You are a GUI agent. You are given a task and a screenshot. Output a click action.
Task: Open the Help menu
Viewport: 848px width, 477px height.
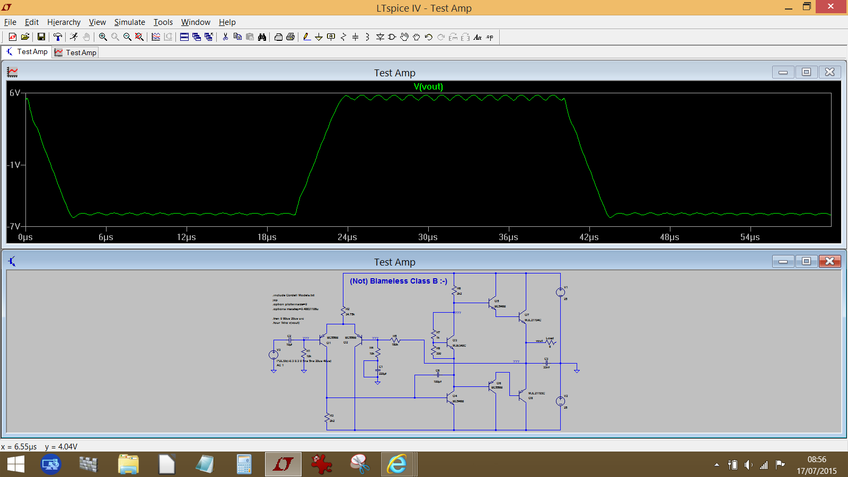[227, 22]
